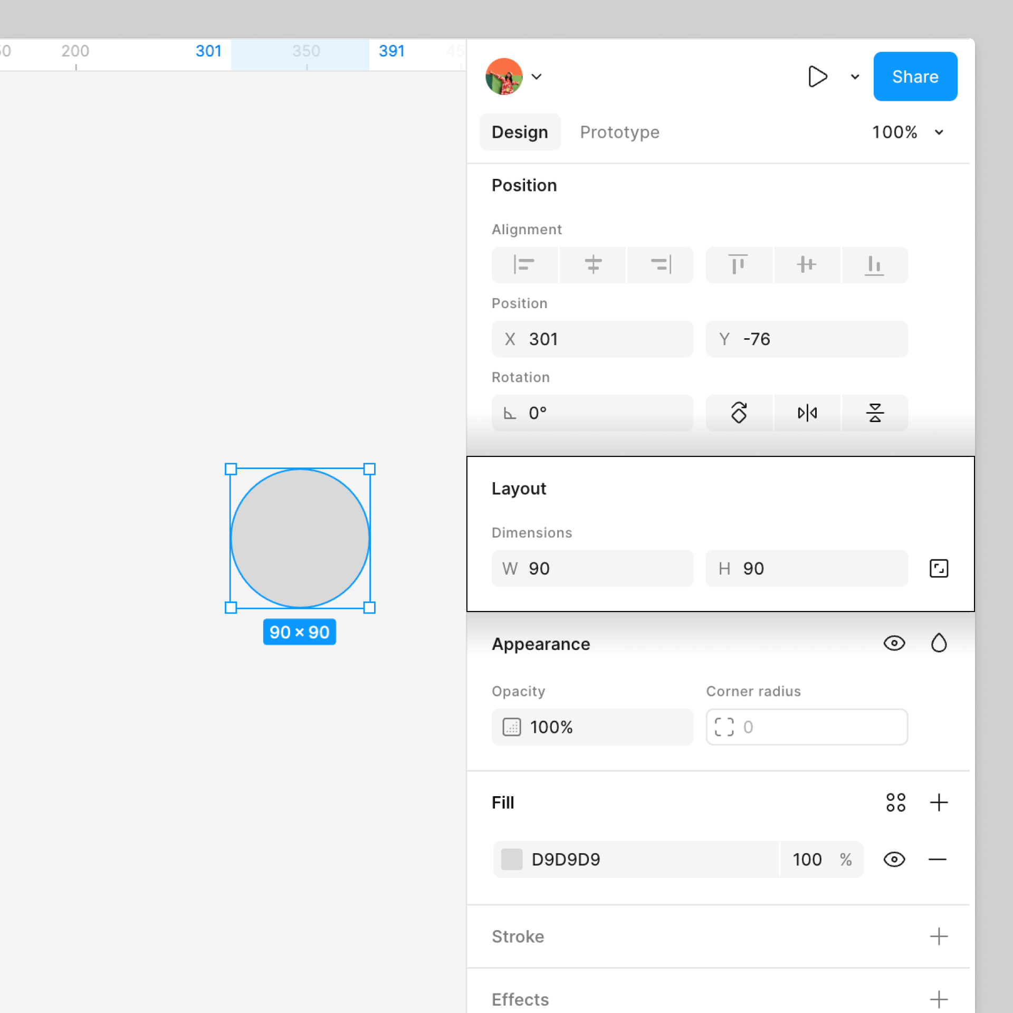1013x1013 pixels.
Task: Click align vertical centers icon
Action: point(806,264)
